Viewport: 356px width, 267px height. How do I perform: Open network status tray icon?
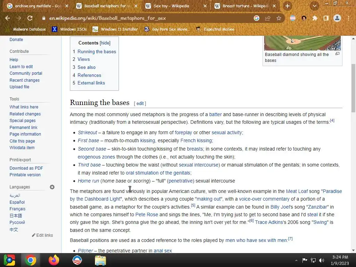click(x=313, y=260)
